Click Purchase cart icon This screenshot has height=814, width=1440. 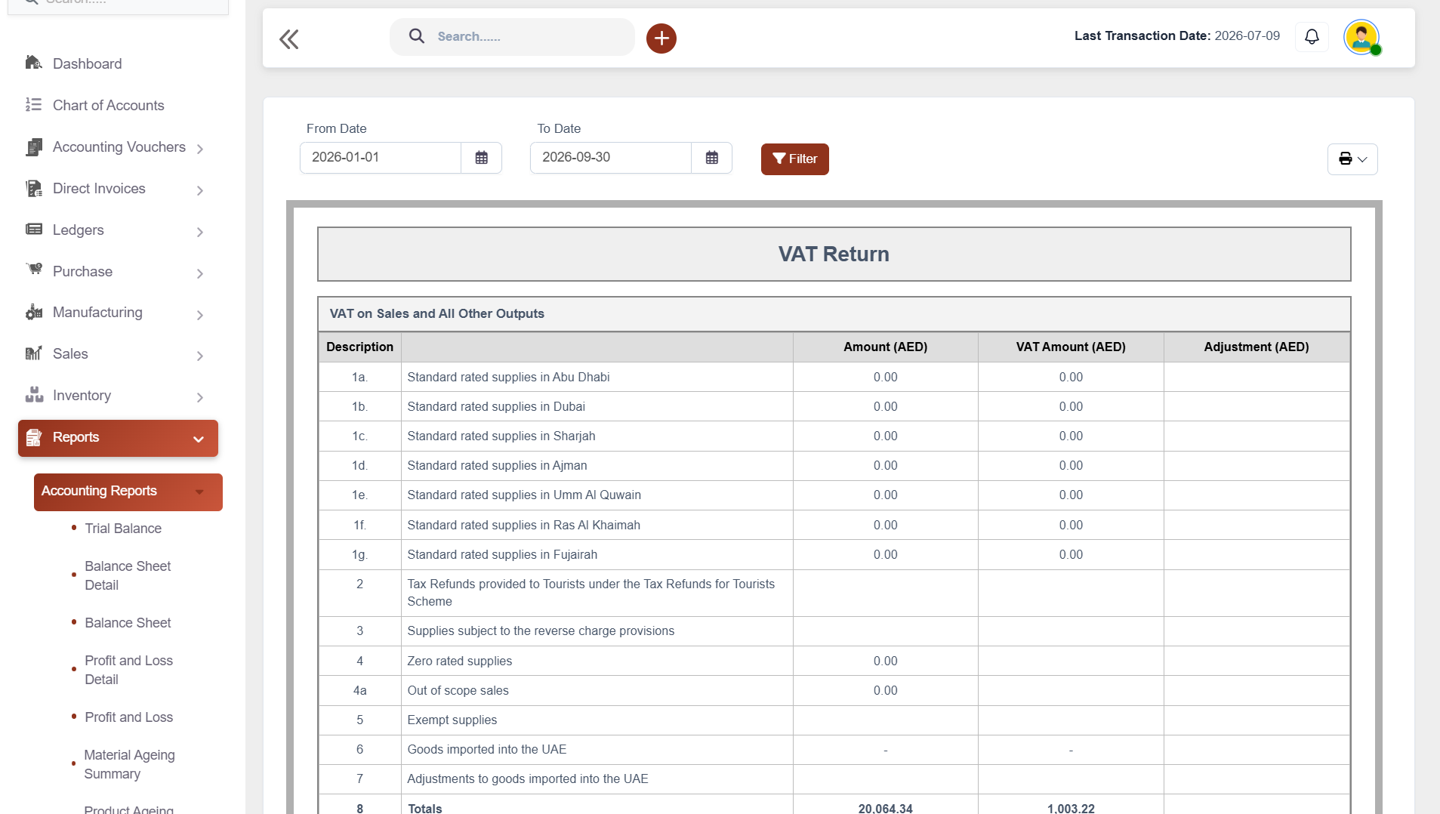point(33,270)
